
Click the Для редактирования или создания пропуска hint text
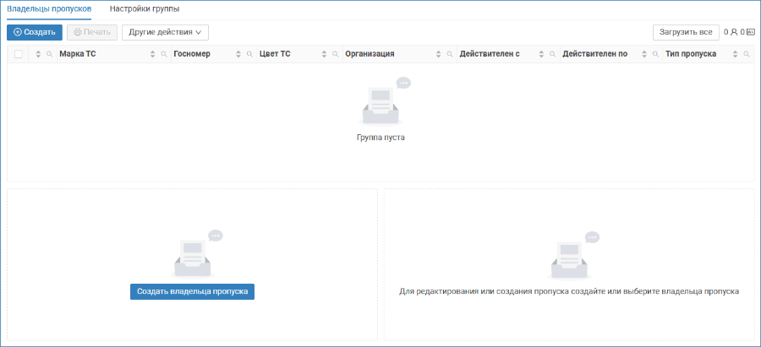pyautogui.click(x=569, y=292)
